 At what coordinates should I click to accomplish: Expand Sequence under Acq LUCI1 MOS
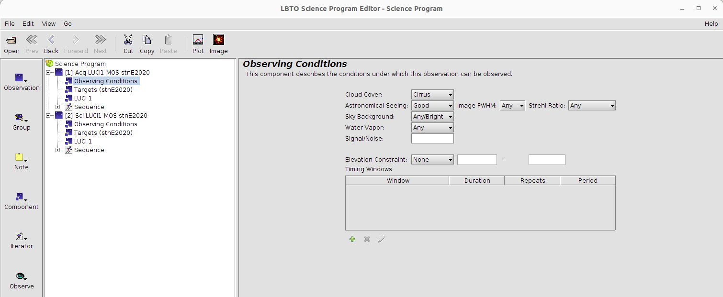(58, 107)
